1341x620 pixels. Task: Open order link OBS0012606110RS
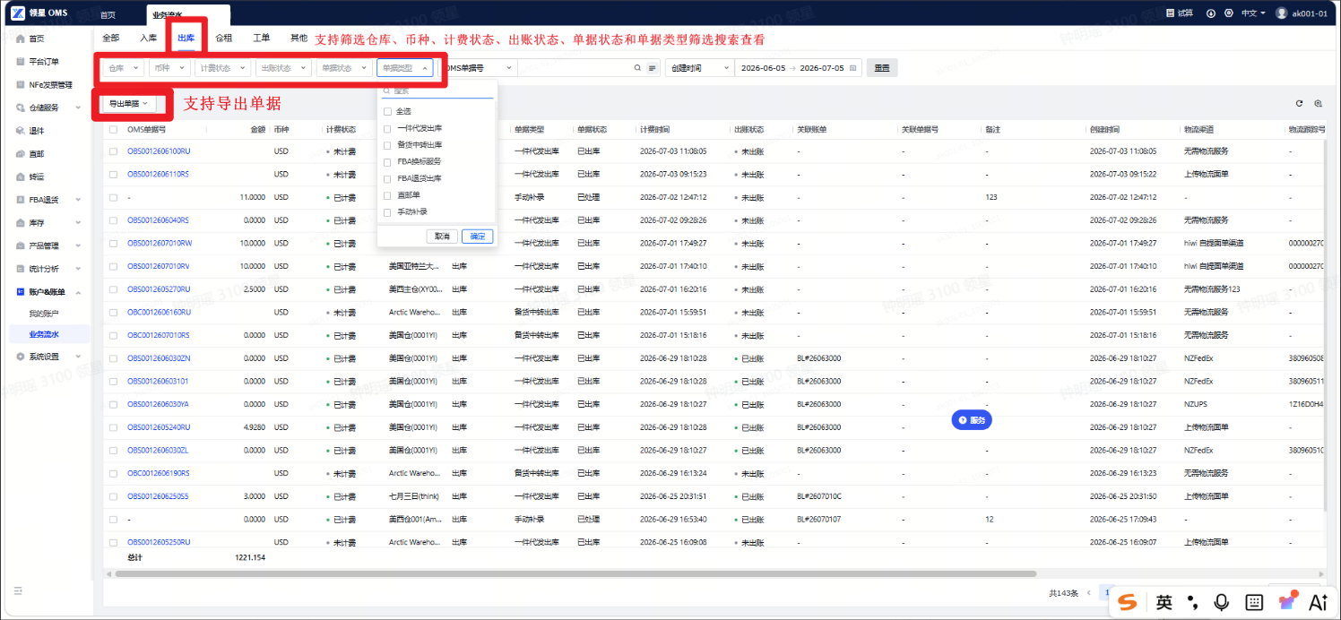pyautogui.click(x=159, y=175)
